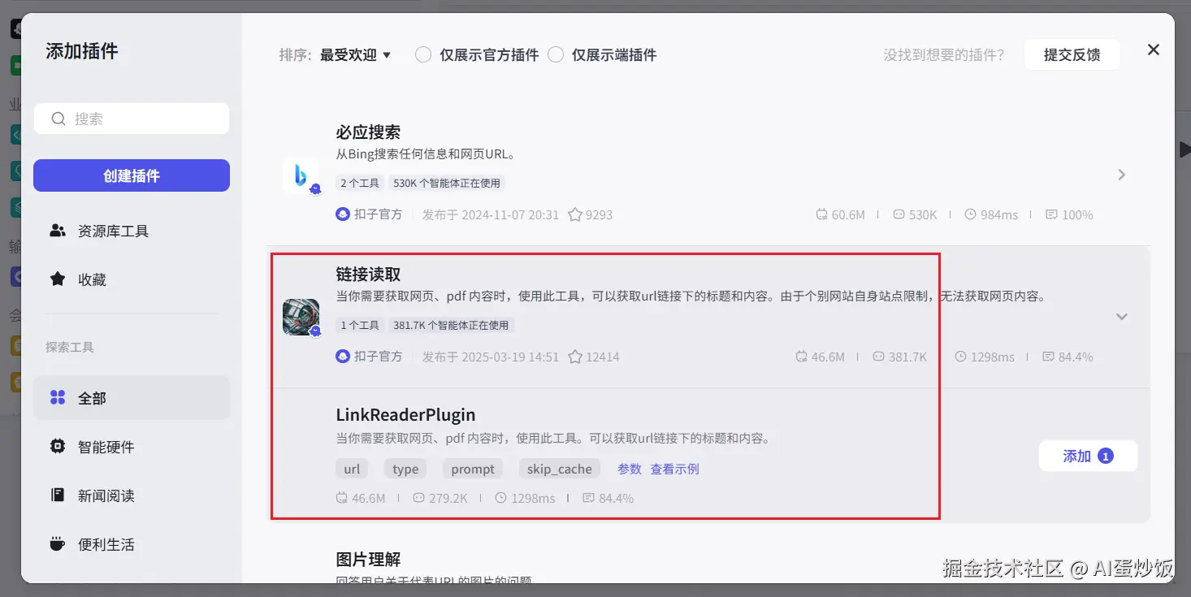Select the 全部 category
The image size is (1191, 597).
[x=132, y=398]
